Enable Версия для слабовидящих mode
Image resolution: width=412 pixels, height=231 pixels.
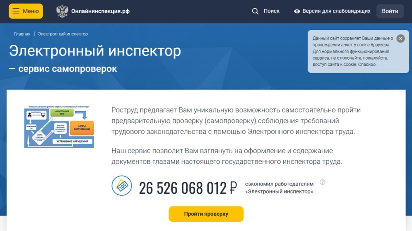click(x=336, y=11)
